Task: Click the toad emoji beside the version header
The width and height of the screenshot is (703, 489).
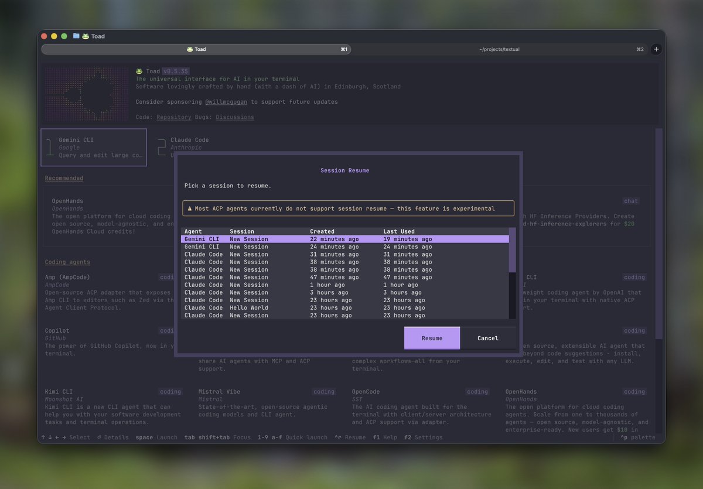Action: (x=139, y=71)
